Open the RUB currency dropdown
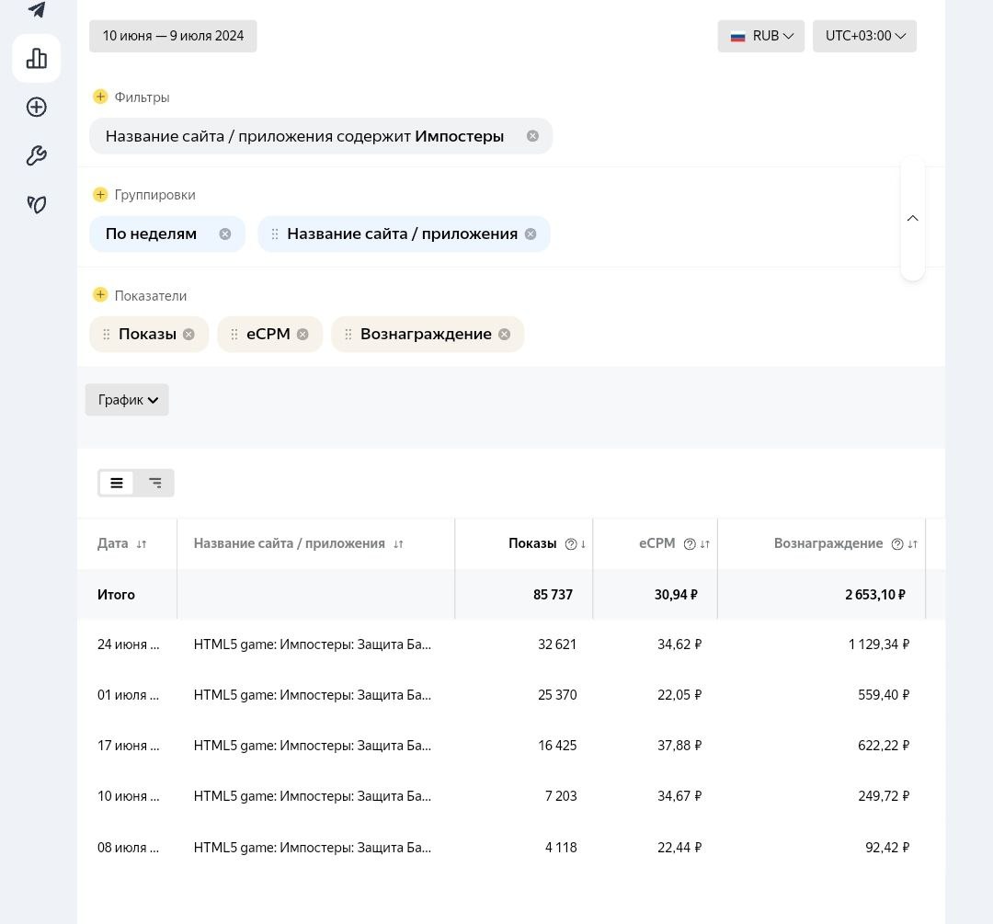Viewport: 993px width, 924px height. tap(761, 36)
